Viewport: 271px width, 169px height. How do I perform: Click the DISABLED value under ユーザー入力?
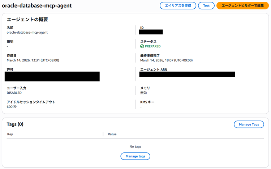point(14,93)
